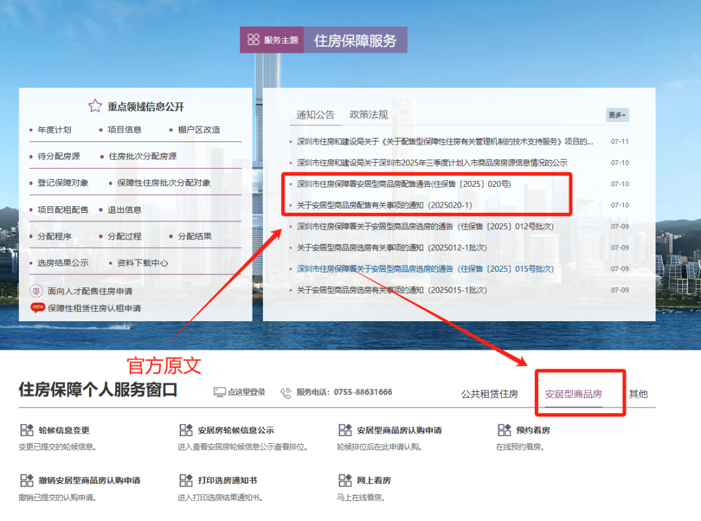Click the 安居型商品房认购申请 service
701x521 pixels.
click(x=399, y=430)
